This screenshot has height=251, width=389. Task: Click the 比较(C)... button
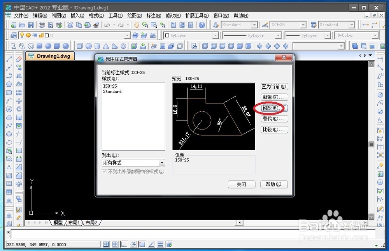point(274,130)
